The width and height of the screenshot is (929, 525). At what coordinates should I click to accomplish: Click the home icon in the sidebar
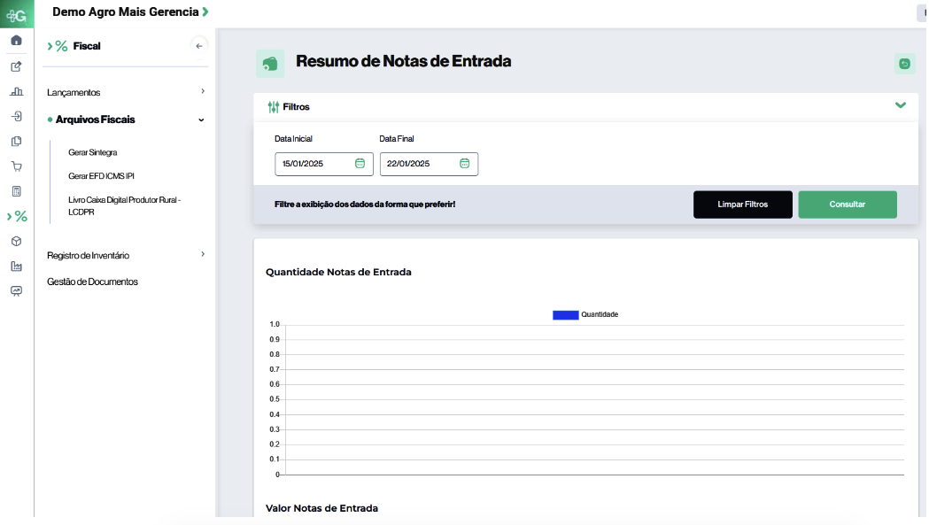16,40
